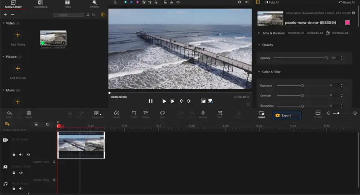Adjust Video Track opacity 100% stepper
Viewport: 360px width, 195px height.
pos(54,162)
